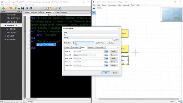Close the Room Properties dialog with X

(119, 28)
